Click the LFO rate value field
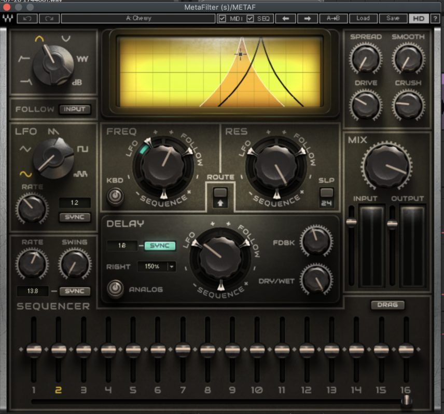This screenshot has height=414, width=444. tap(75, 203)
